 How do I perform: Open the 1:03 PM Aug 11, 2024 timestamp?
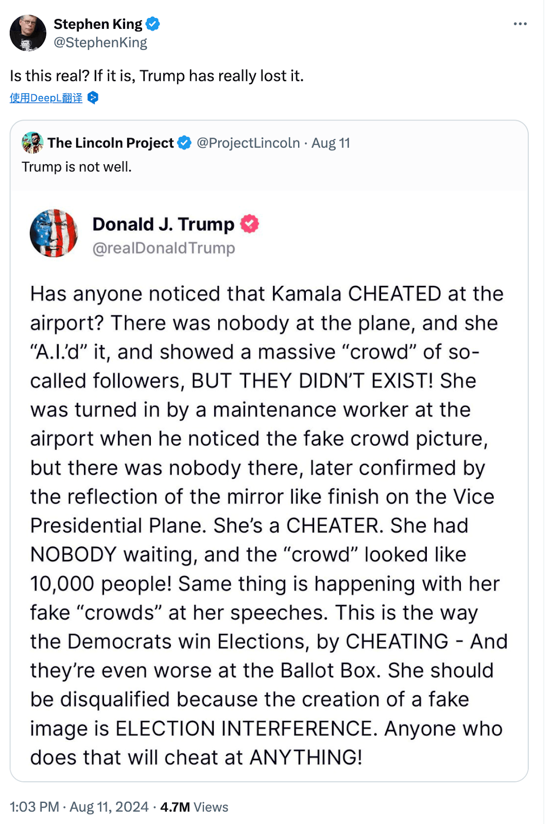(x=79, y=806)
